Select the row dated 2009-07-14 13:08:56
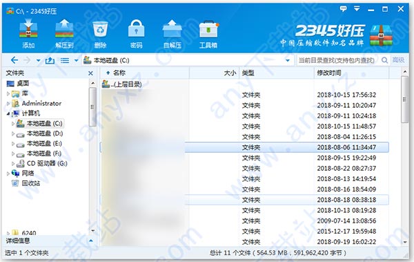 click(244, 221)
